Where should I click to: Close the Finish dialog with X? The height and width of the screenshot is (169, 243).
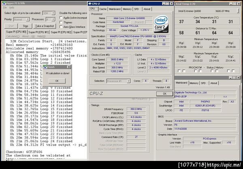pyautogui.click(x=69, y=67)
